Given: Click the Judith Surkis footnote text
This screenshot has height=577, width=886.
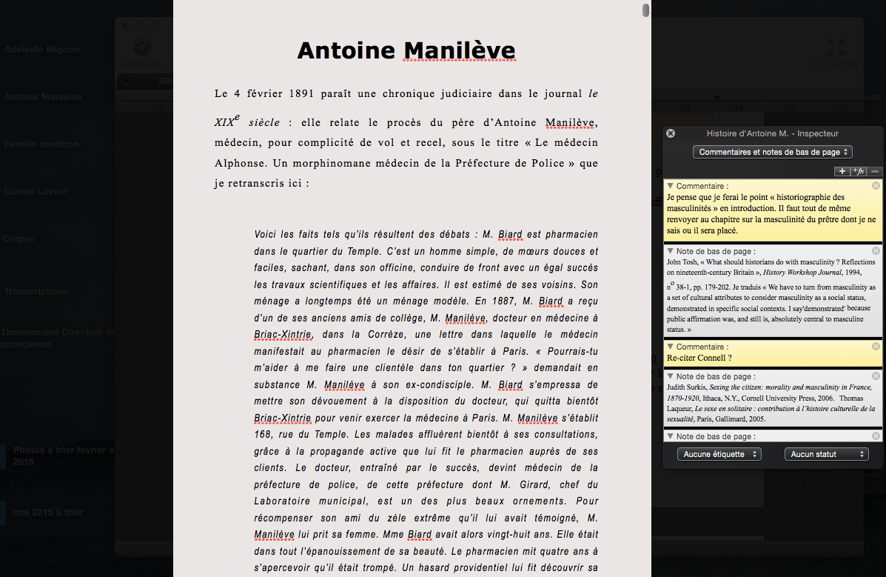Looking at the screenshot, I should (771, 404).
